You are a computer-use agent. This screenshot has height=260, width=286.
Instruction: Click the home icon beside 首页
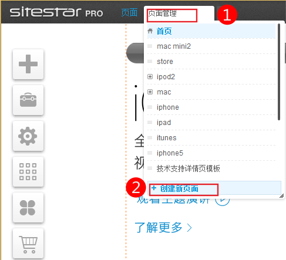tap(150, 31)
